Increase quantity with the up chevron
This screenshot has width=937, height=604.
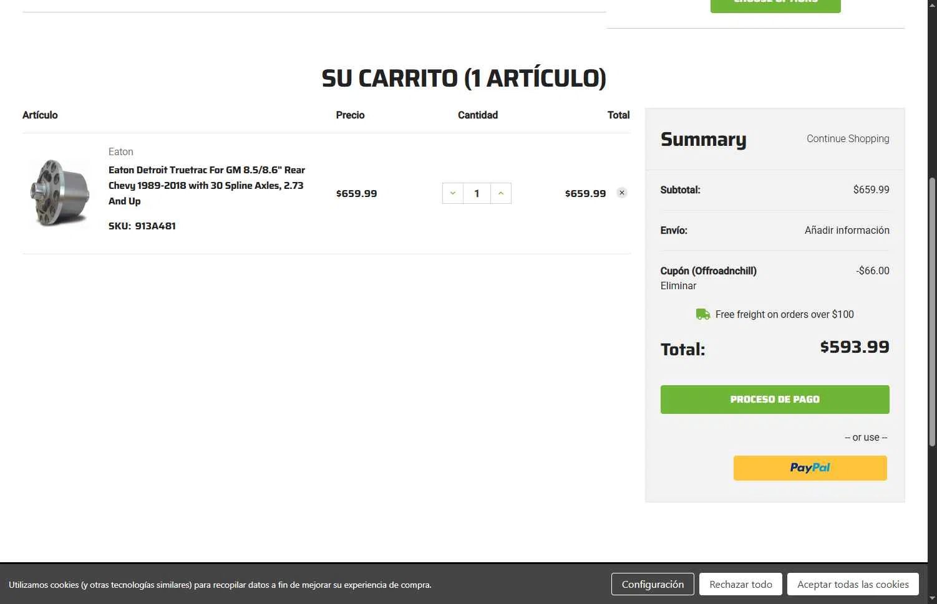tap(501, 193)
